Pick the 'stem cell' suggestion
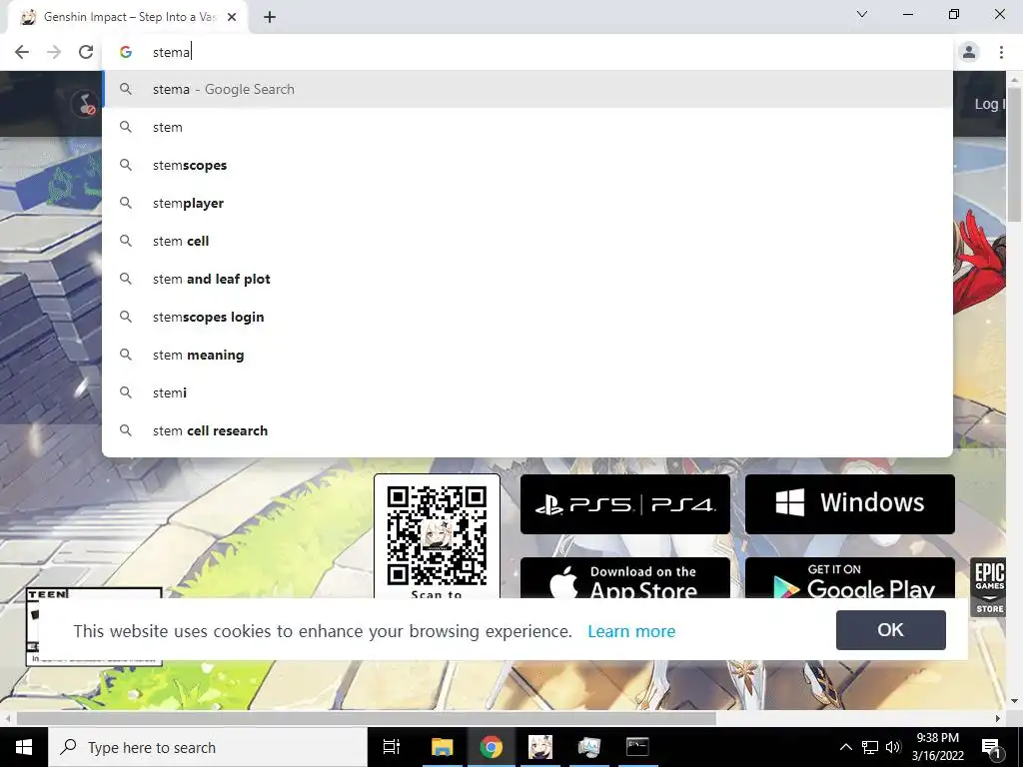This screenshot has height=767, width=1023. pos(527,241)
